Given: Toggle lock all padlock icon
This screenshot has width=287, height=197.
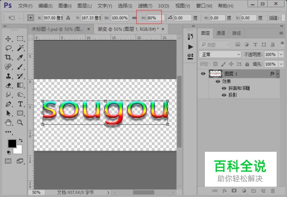Looking at the screenshot, I should pyautogui.click(x=247, y=64).
